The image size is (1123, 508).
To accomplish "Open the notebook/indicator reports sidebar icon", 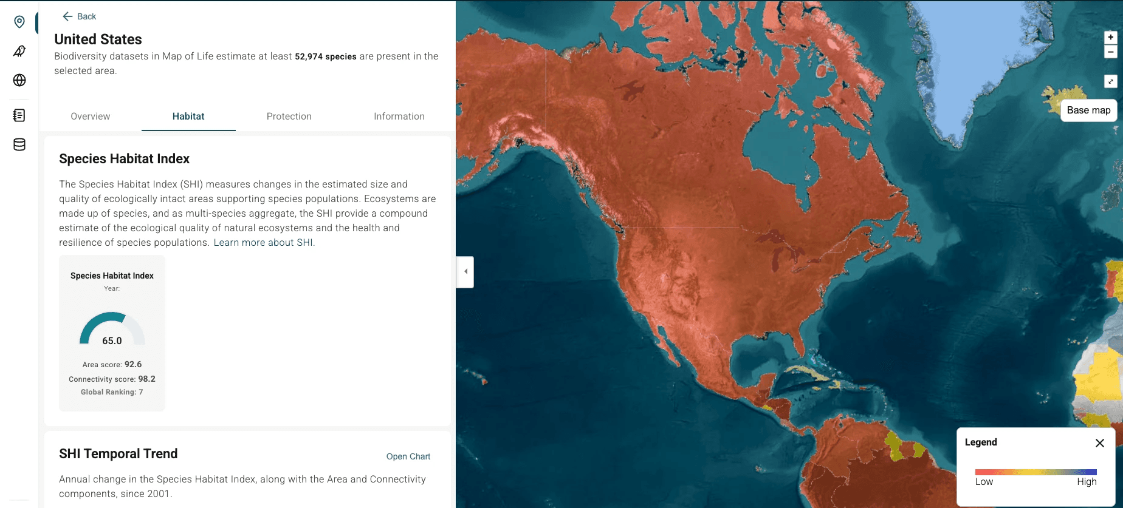I will point(19,115).
